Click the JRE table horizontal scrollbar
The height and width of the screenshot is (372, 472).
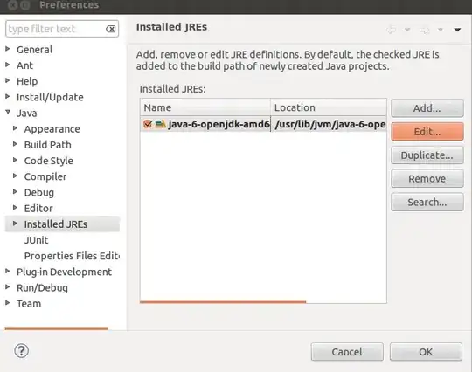click(223, 301)
